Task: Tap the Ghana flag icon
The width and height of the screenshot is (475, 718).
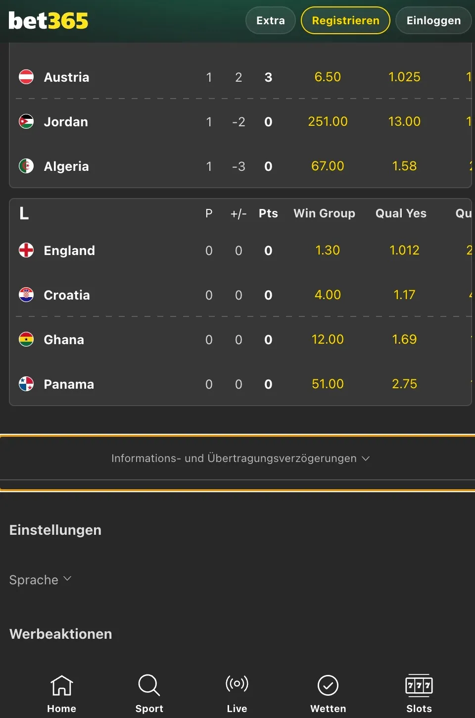Action: 26,339
